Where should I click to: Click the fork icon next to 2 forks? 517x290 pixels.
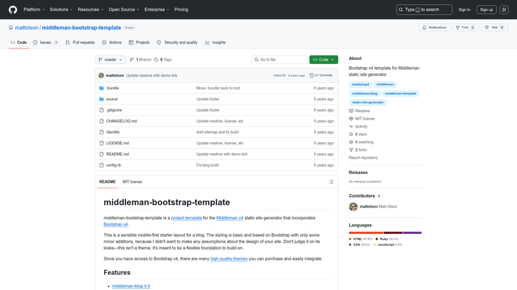(351, 150)
